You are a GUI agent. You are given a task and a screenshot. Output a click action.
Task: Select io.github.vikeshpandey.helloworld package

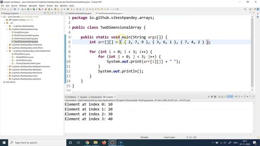click(x=26, y=73)
